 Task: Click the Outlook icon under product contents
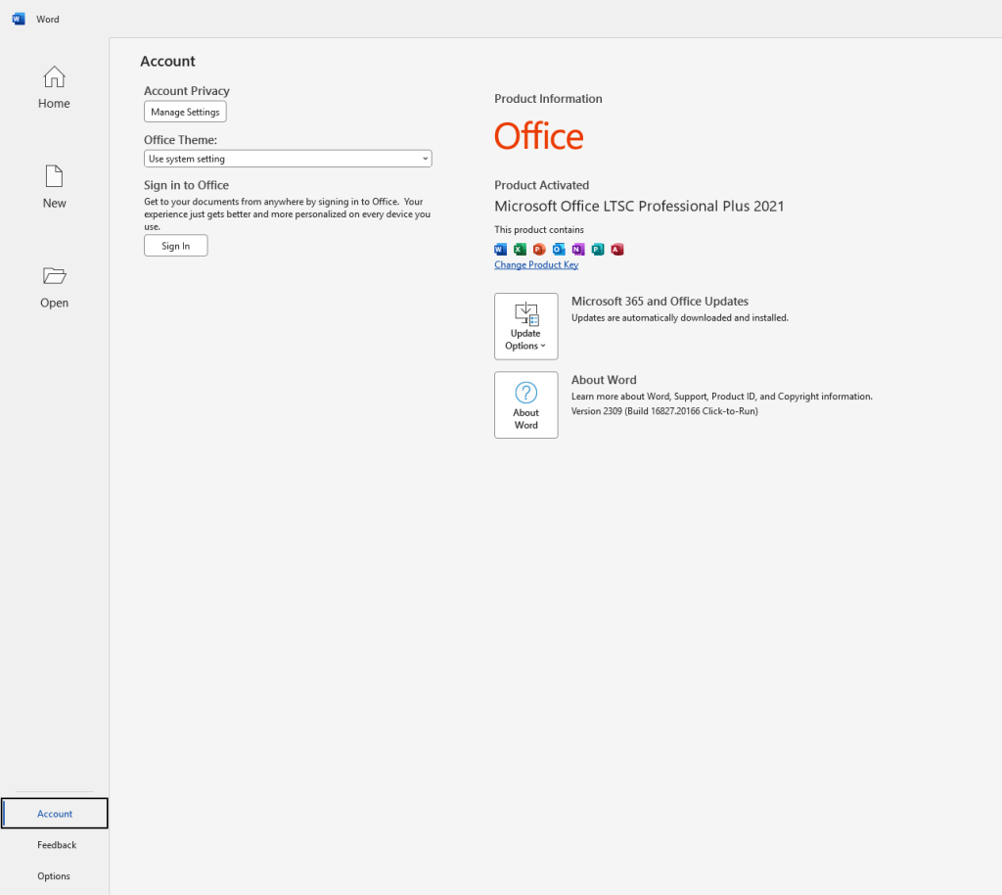click(x=559, y=250)
